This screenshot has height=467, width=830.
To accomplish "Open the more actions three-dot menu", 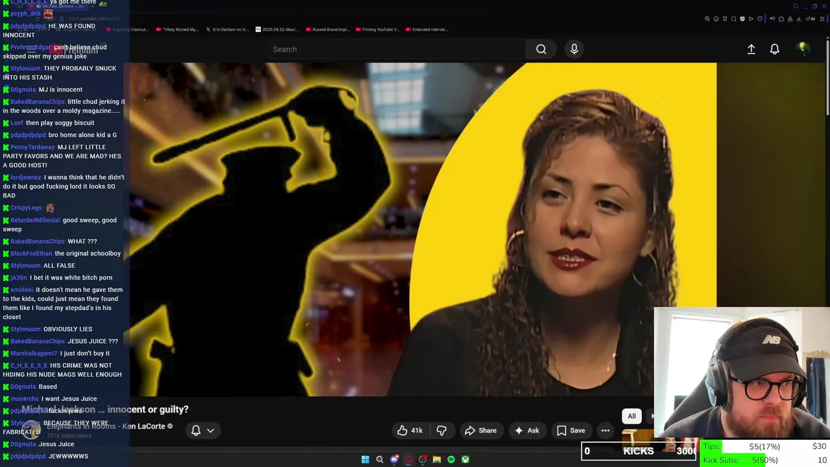I will 605,430.
